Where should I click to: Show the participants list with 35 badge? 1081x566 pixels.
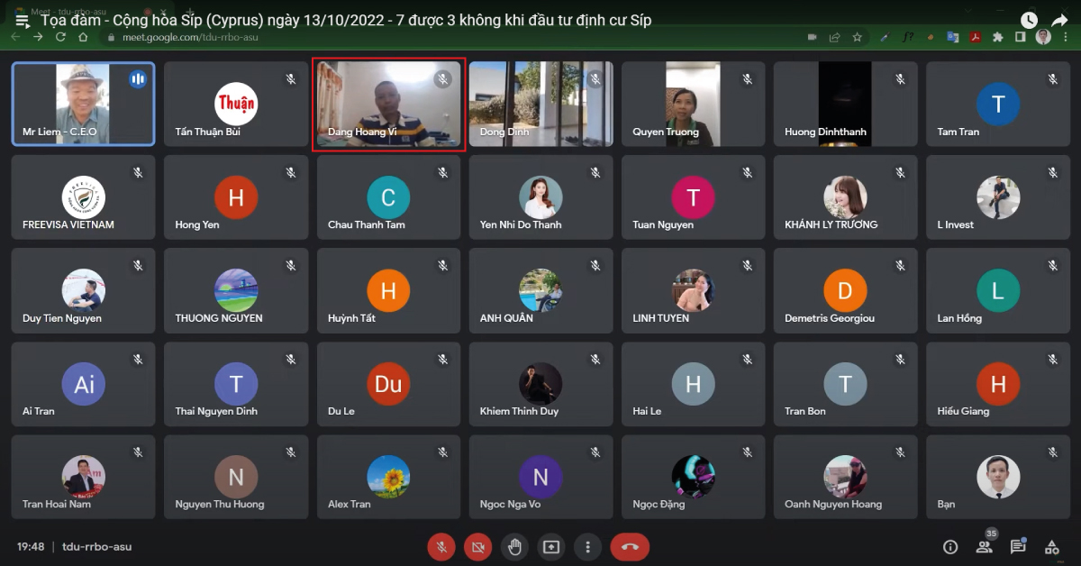[985, 545]
